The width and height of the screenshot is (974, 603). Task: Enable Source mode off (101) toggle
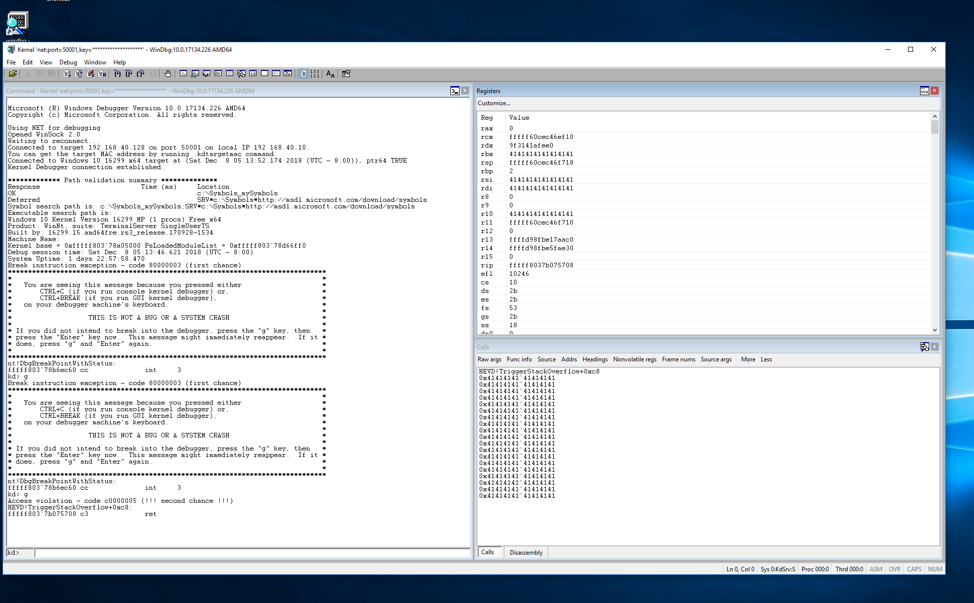pyautogui.click(x=315, y=74)
